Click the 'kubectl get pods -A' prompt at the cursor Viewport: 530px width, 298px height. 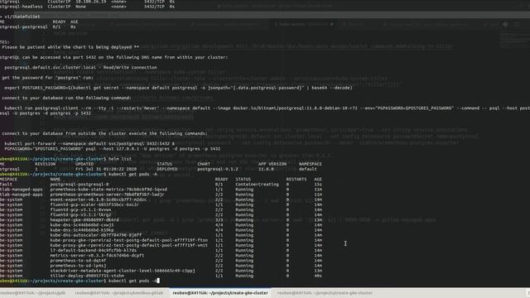132,281
